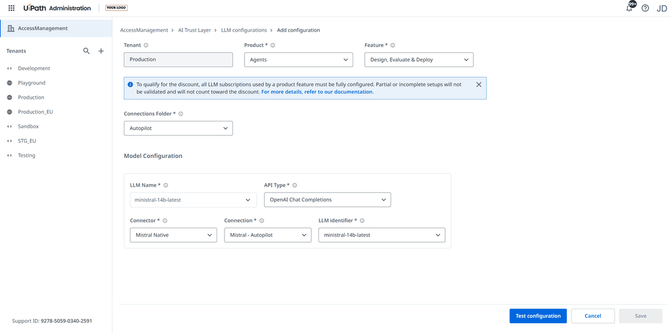Click the Cancel button

coord(593,316)
